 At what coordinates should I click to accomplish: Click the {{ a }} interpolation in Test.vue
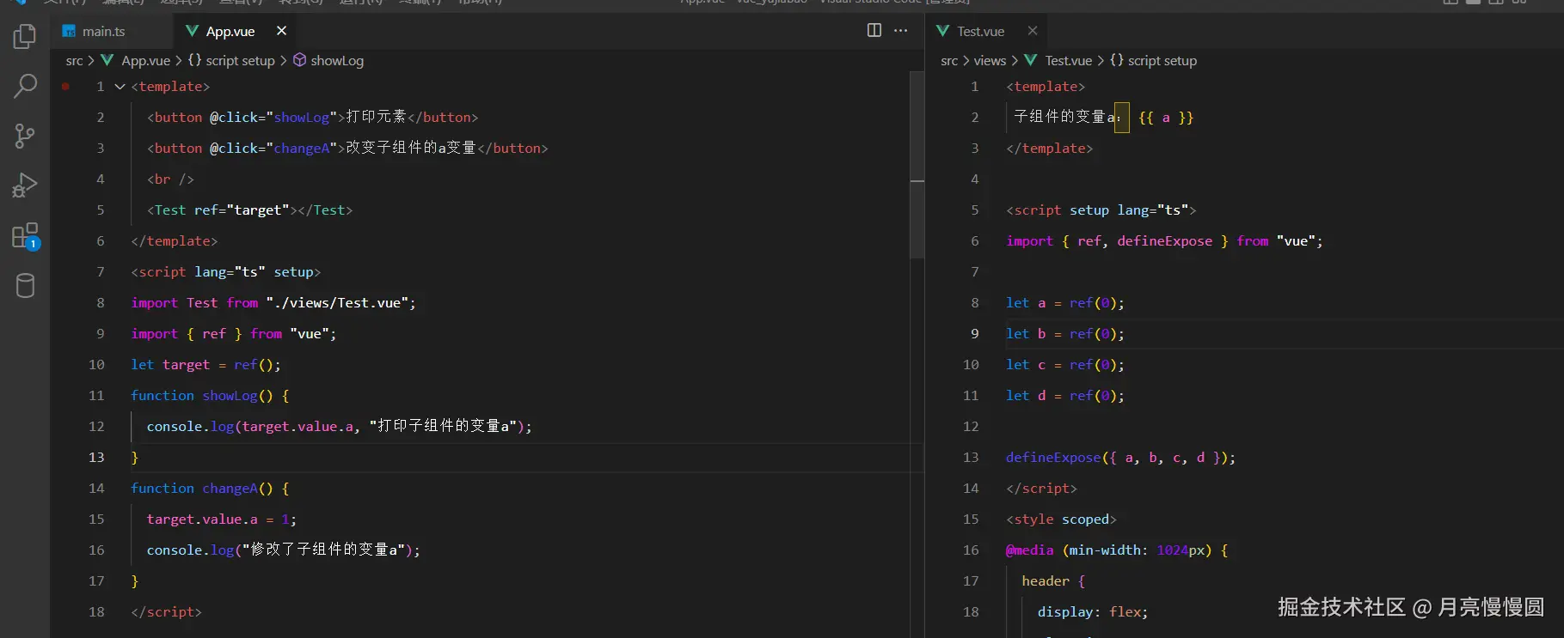pyautogui.click(x=1166, y=118)
